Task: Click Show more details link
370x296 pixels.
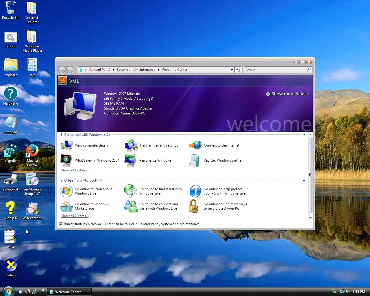Action: pyautogui.click(x=287, y=94)
